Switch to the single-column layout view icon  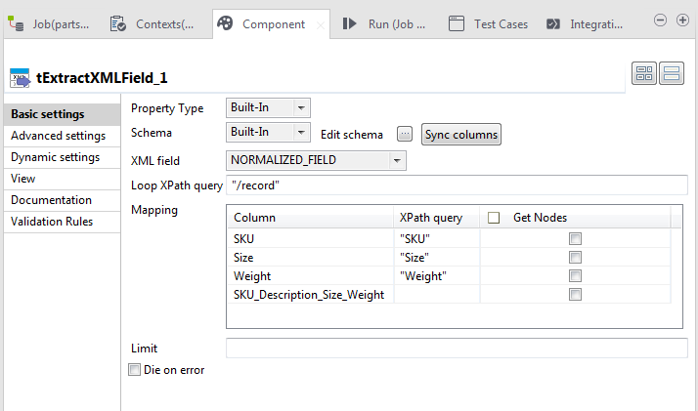coord(672,73)
